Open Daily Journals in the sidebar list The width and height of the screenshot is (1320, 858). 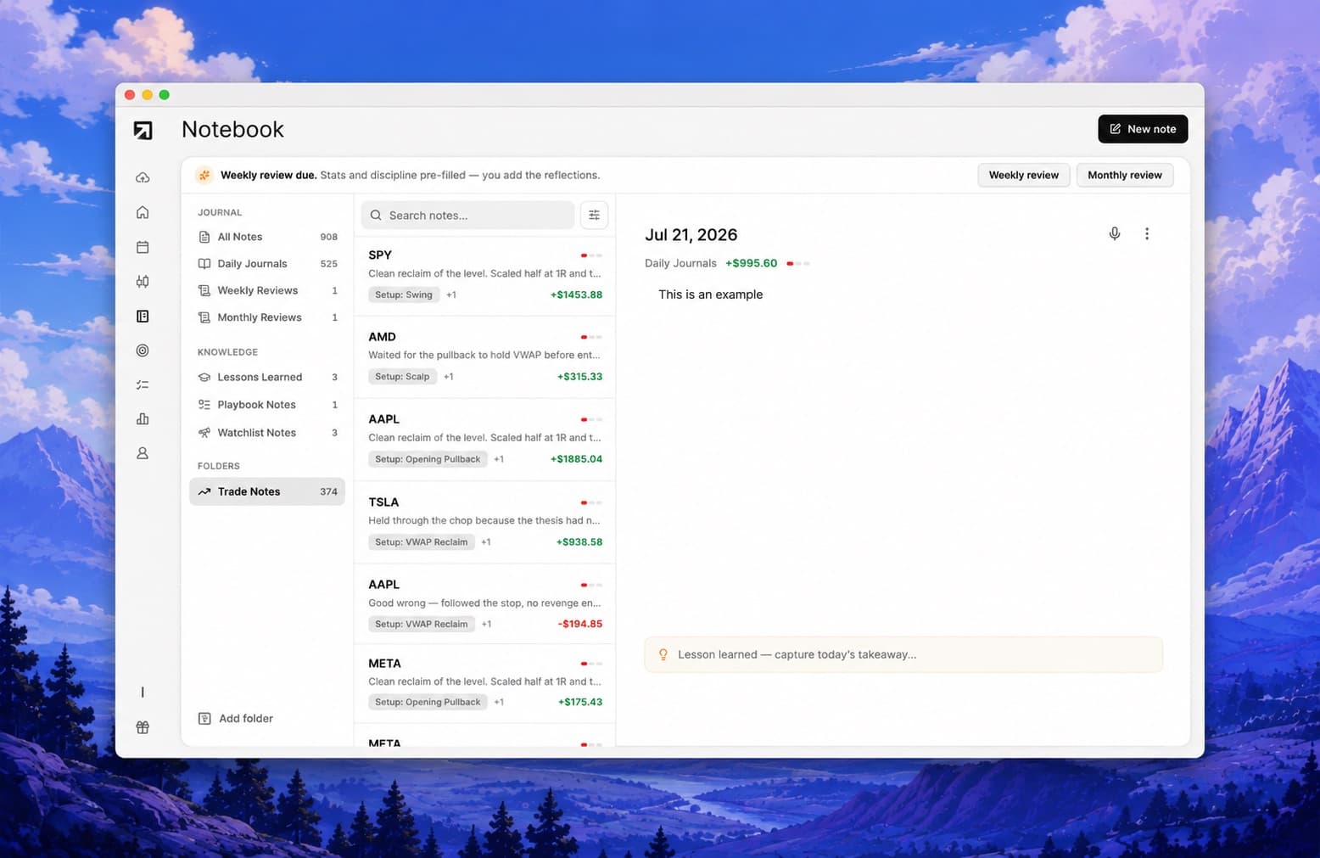pos(267,264)
